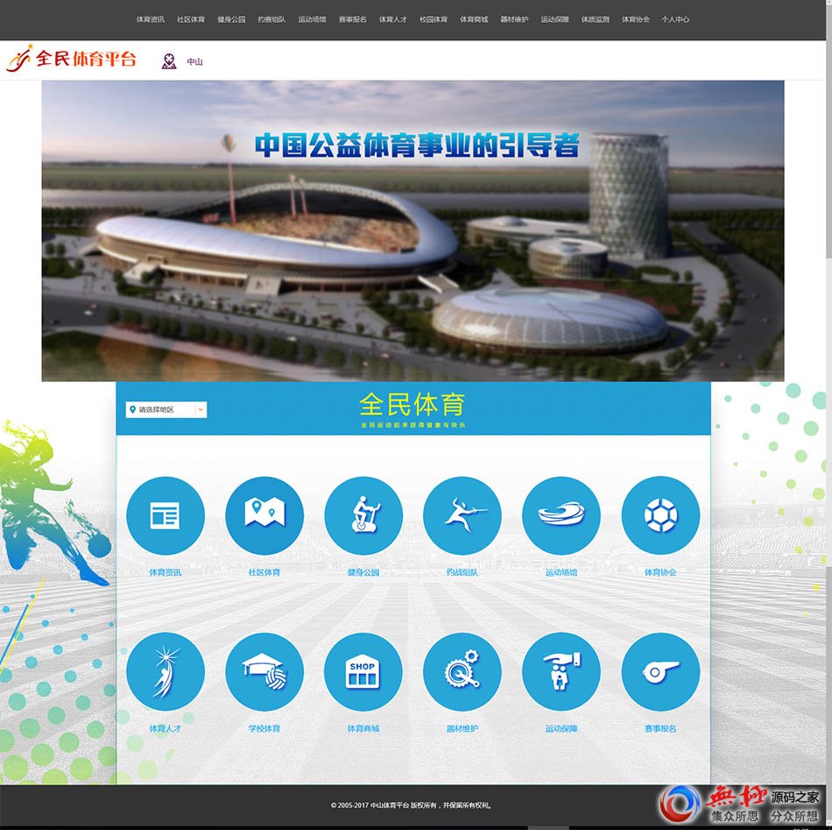
Task: Expand the 请选择地区 region dropdown
Action: point(167,409)
